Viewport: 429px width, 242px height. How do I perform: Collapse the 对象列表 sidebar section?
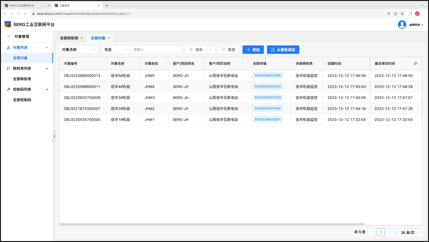tap(47, 48)
